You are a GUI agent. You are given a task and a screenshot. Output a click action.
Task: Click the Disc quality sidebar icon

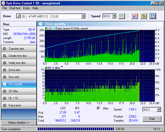[5, 84]
